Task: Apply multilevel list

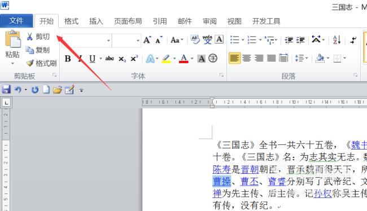Action: (x=269, y=40)
